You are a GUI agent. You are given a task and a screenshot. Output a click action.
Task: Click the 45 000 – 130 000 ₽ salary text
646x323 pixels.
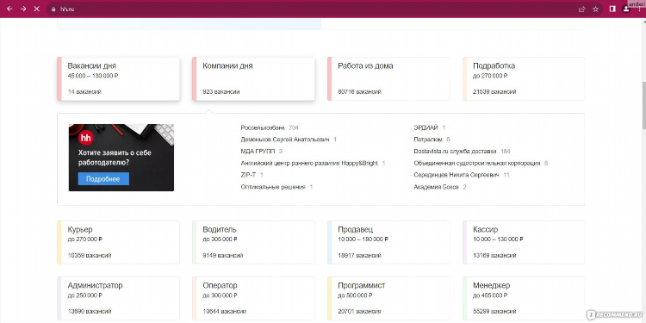pos(93,76)
